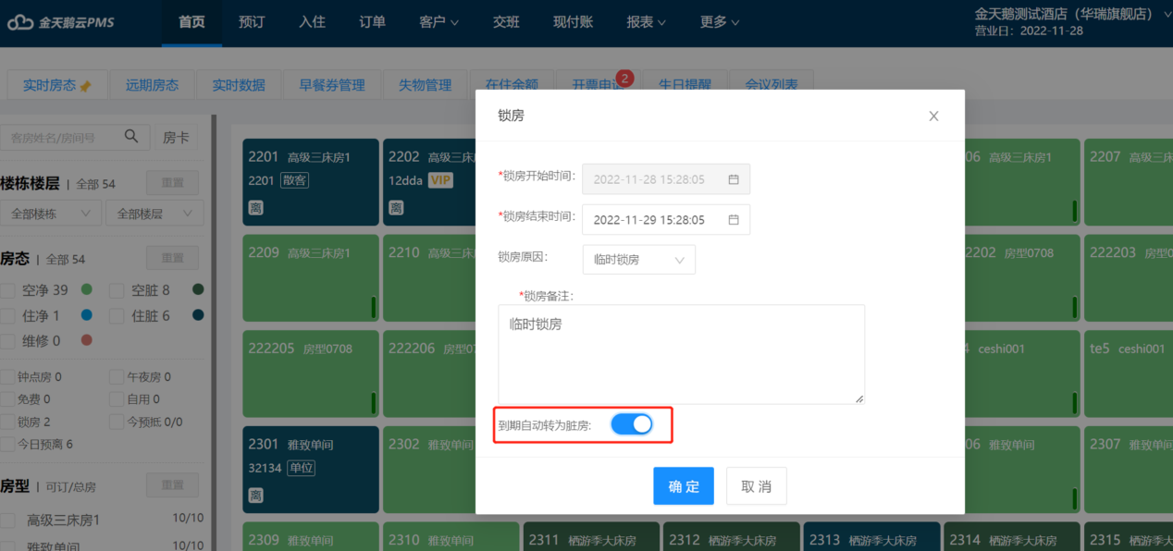Viewport: 1173px width, 551px height.
Task: Click the 离 status icon on room 2202
Action: pos(396,208)
